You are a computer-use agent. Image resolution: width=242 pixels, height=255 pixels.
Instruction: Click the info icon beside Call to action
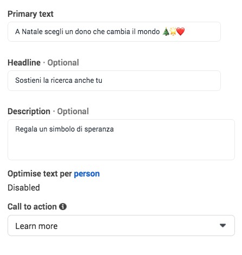tap(63, 206)
